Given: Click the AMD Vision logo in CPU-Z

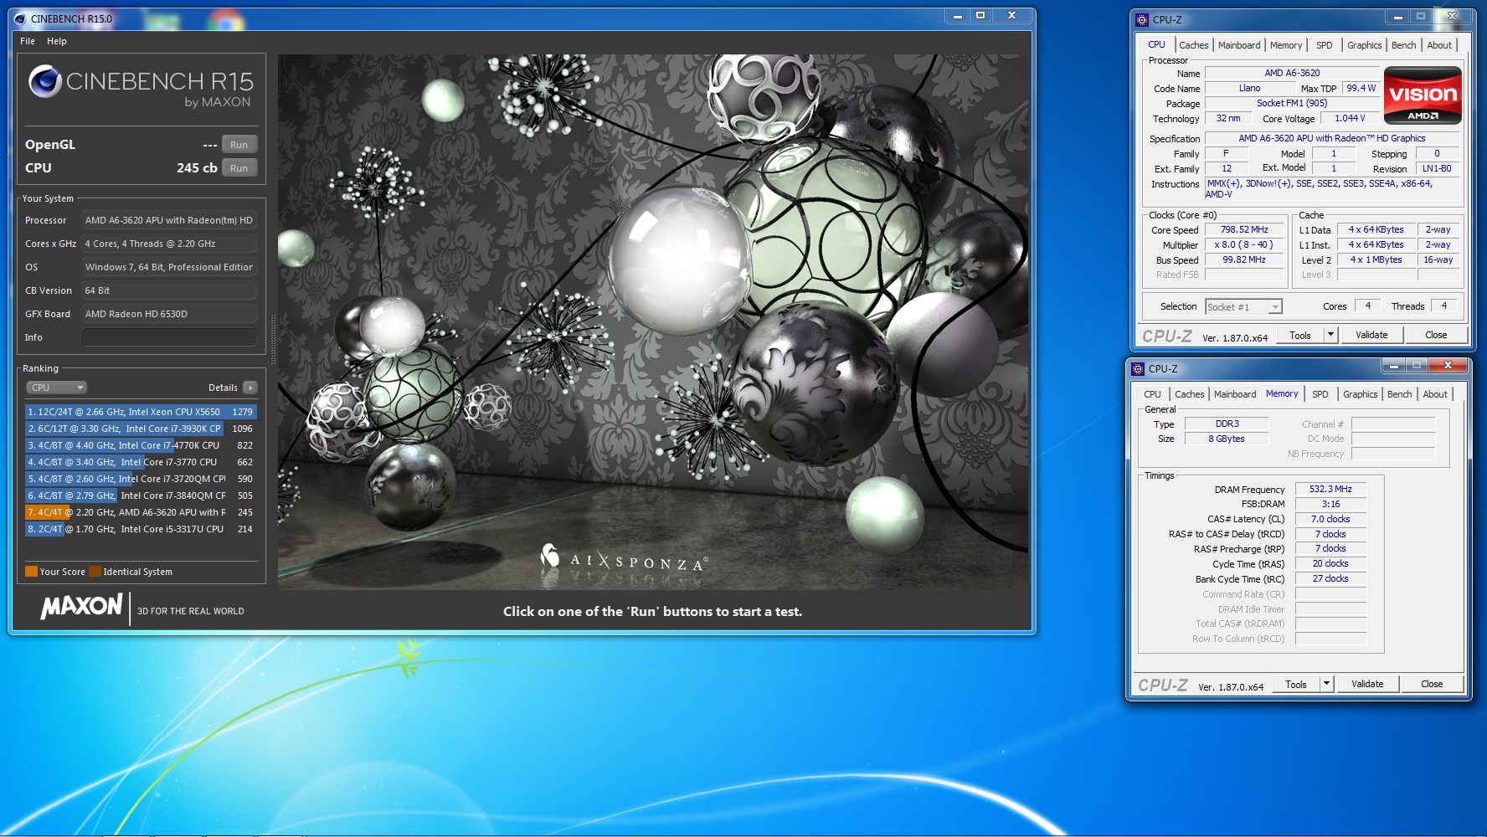Looking at the screenshot, I should click(x=1423, y=96).
